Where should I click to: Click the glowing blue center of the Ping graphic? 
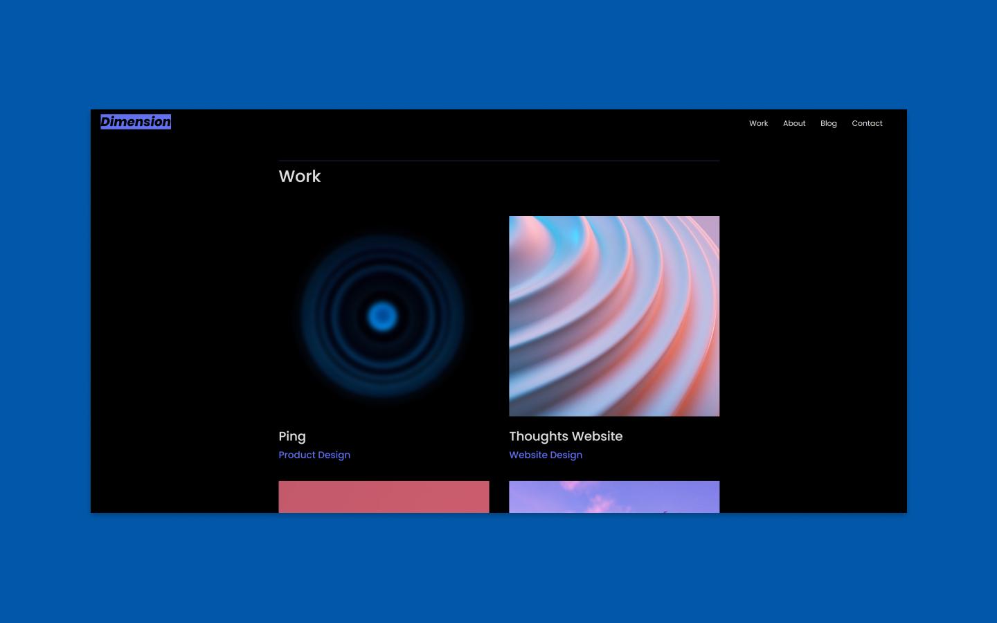click(x=384, y=316)
